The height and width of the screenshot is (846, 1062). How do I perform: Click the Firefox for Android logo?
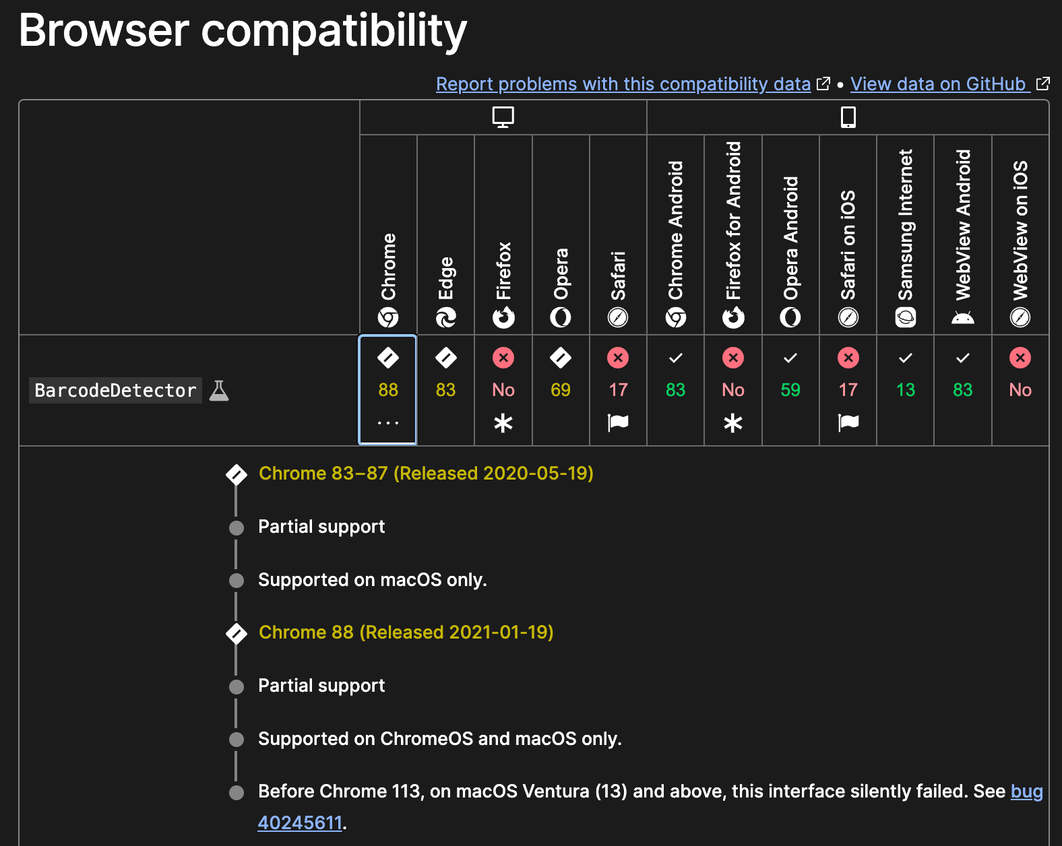tap(733, 317)
